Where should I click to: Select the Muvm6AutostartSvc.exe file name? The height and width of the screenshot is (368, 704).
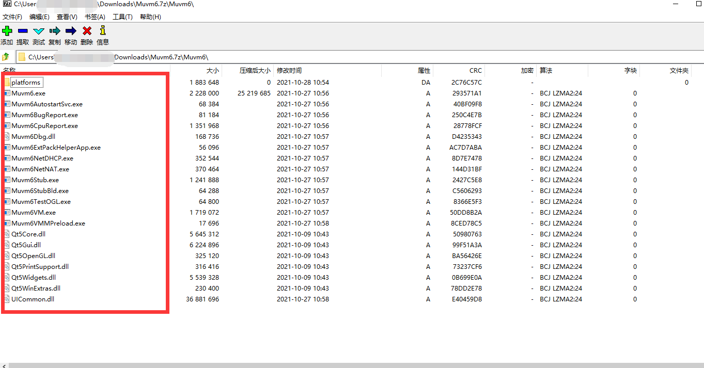point(47,104)
